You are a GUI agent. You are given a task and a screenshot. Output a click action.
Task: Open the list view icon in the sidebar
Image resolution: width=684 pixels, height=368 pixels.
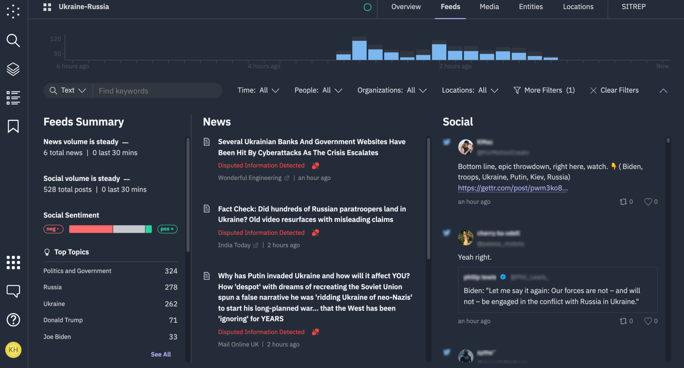13,98
